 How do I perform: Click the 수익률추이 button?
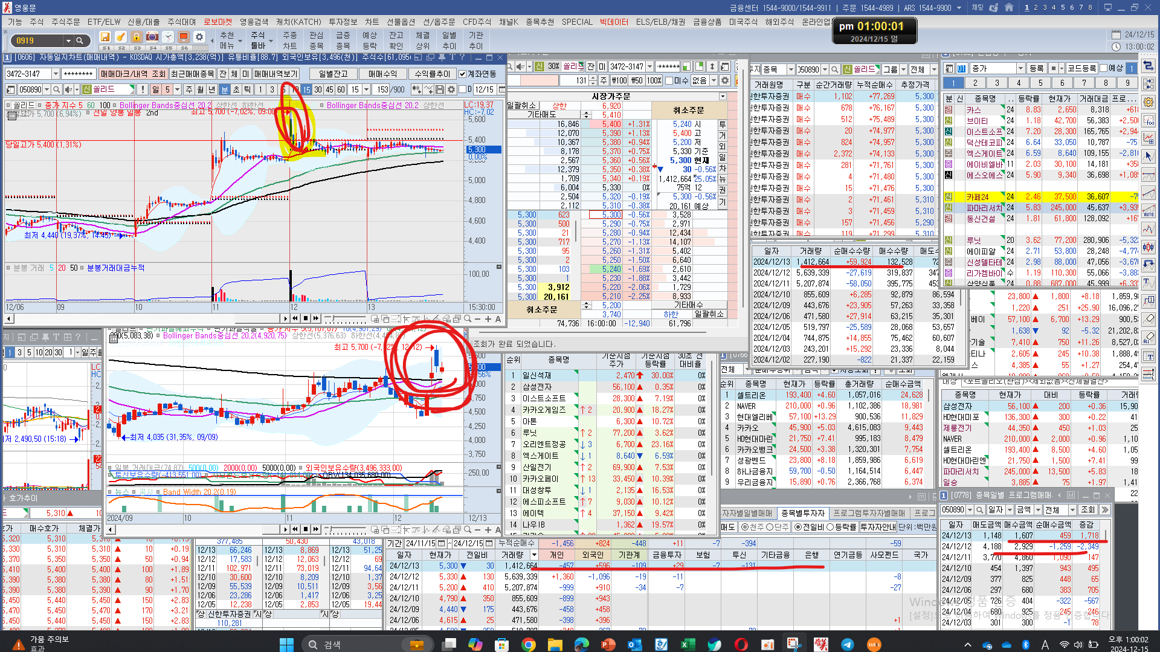coord(432,74)
